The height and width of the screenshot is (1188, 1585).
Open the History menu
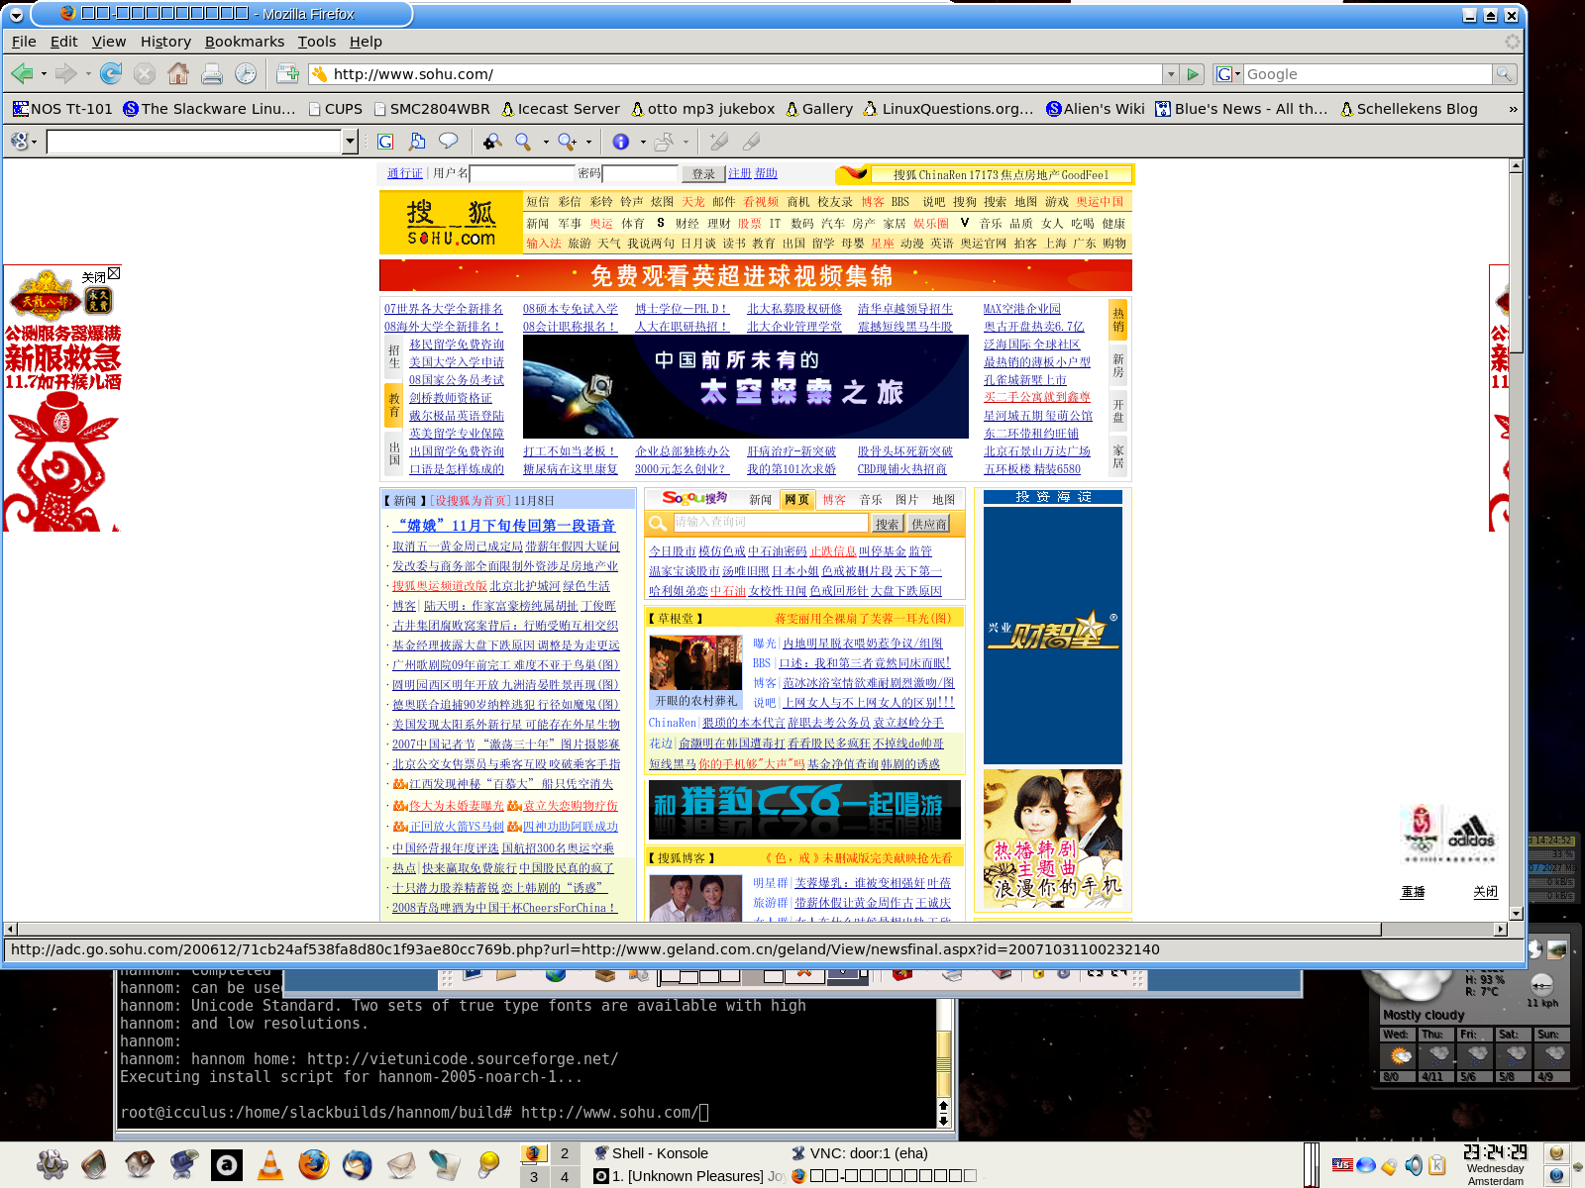click(x=165, y=42)
